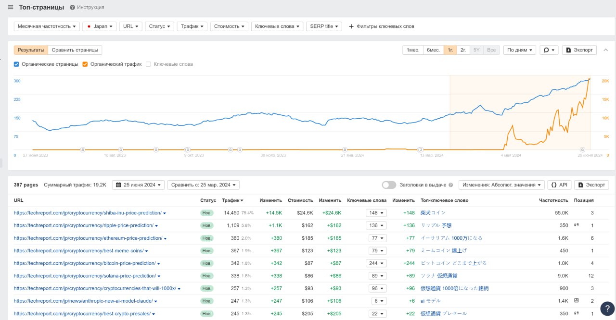This screenshot has width=616, height=320.
Task: Sort table by Трафик column header
Action: (232, 200)
